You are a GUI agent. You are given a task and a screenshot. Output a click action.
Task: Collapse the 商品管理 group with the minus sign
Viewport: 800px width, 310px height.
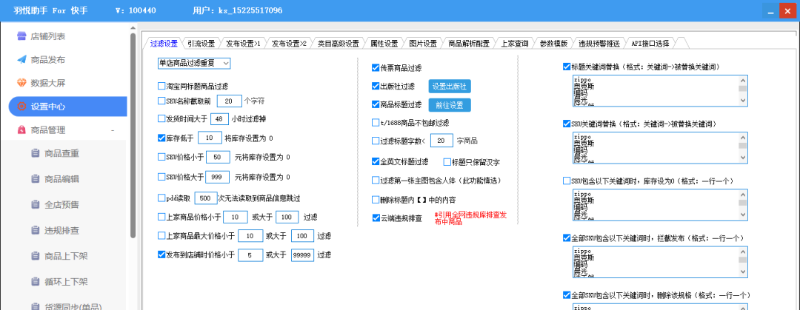pos(113,130)
